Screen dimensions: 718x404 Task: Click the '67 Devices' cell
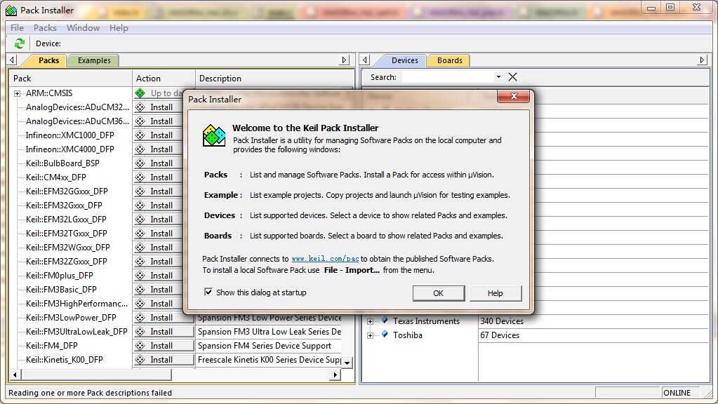pos(500,335)
